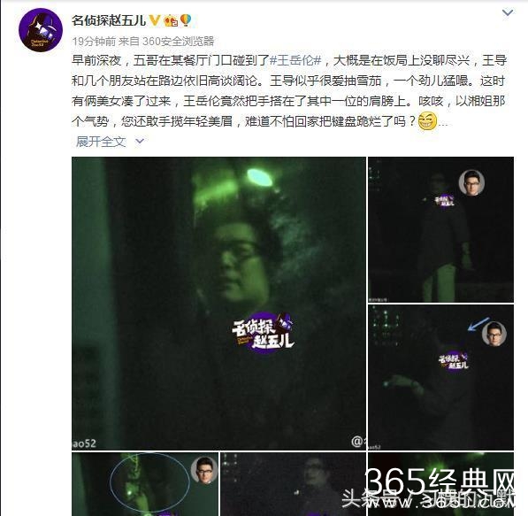Click the 19分钟前 post timestamp
Image resolution: width=528 pixels, height=516 pixels.
94,41
